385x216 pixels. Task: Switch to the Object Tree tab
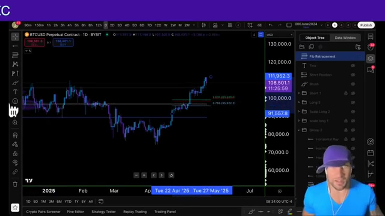point(315,38)
